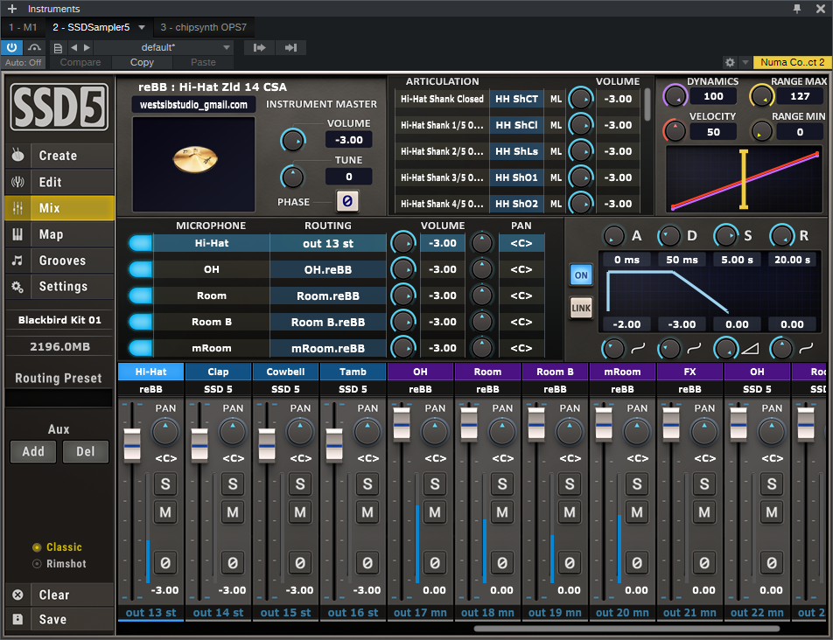Open the Edit page in sidebar

pos(50,182)
